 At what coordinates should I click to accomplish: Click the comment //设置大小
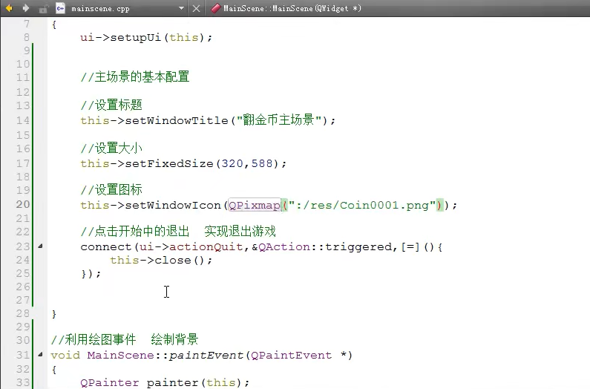coord(111,148)
